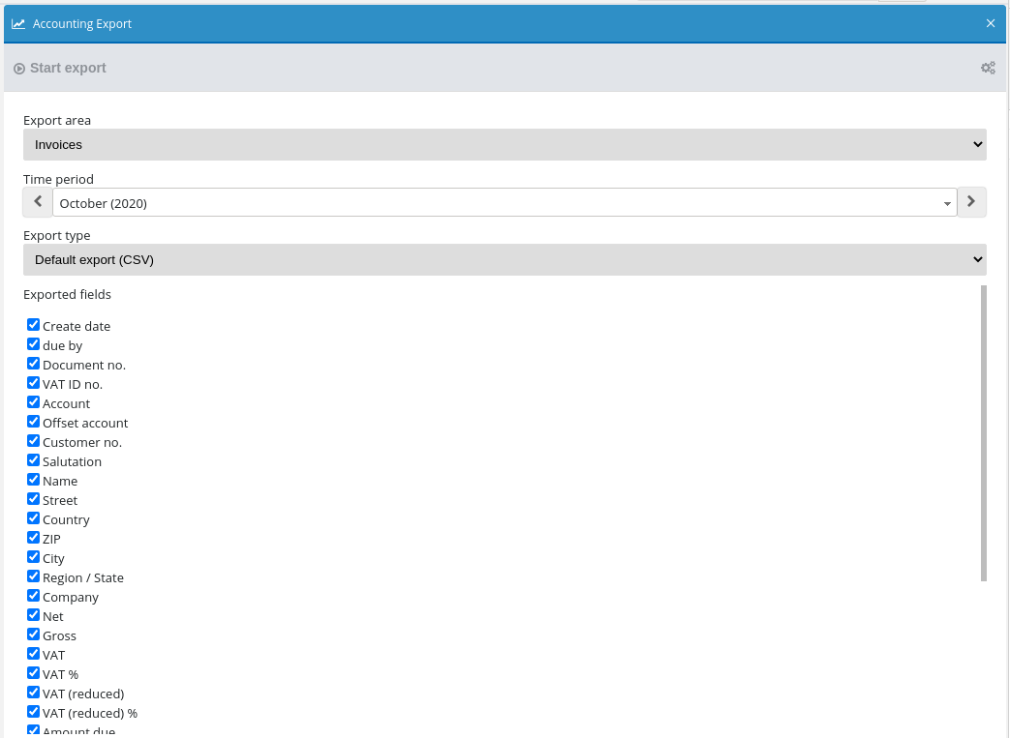Open the October (2020) time period selector
1010x738 pixels.
[x=505, y=203]
